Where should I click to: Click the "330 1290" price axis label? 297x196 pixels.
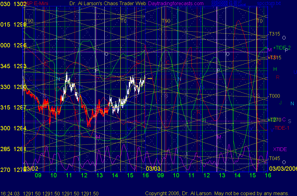pyautogui.click(x=13, y=87)
